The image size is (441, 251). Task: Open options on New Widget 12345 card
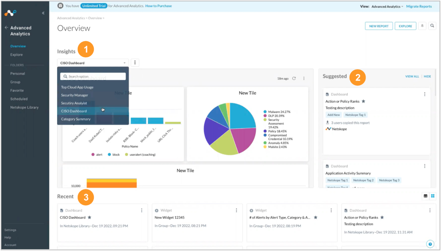237,210
